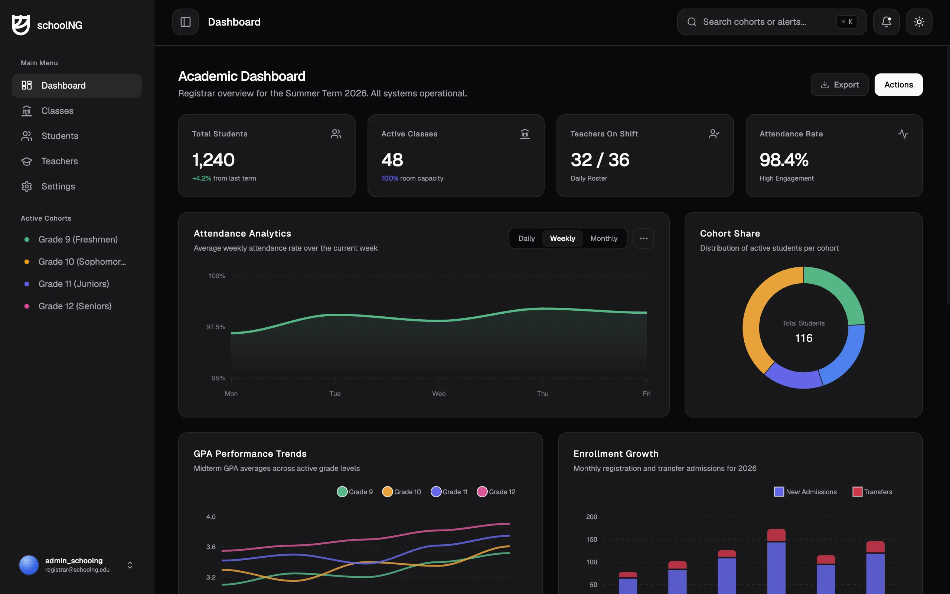Click the purple dot beside Grade 11 (Juniors)
Screen dimensions: 950x594
(x=27, y=284)
